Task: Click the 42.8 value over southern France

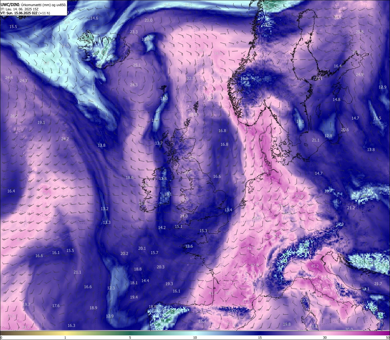Action: 254,265
